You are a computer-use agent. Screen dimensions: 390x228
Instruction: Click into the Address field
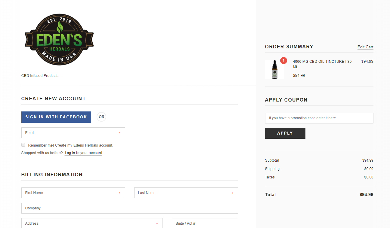click(x=92, y=223)
